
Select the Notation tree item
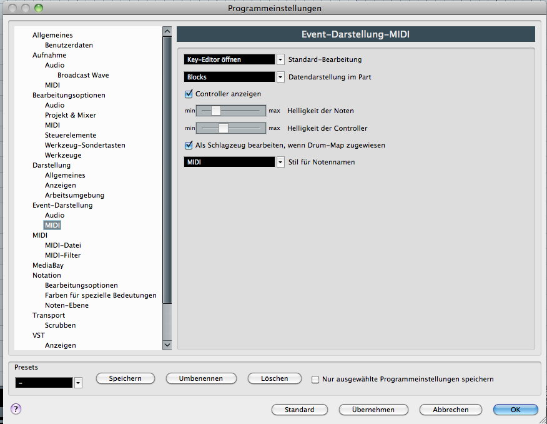pos(46,276)
